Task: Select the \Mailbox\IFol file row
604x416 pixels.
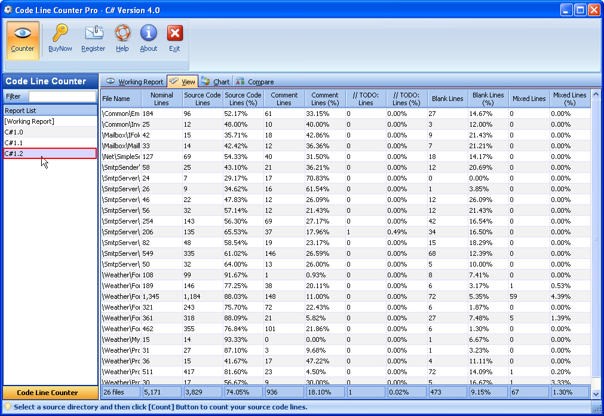Action: click(345, 135)
